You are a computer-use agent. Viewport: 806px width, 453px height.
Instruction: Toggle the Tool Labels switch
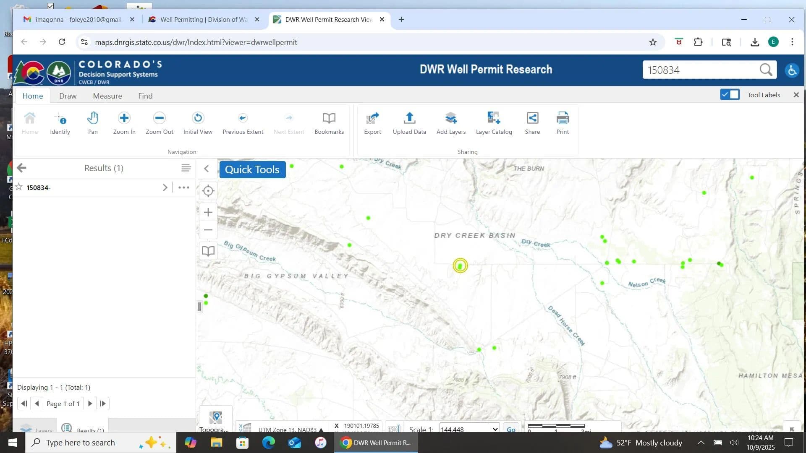pos(730,95)
